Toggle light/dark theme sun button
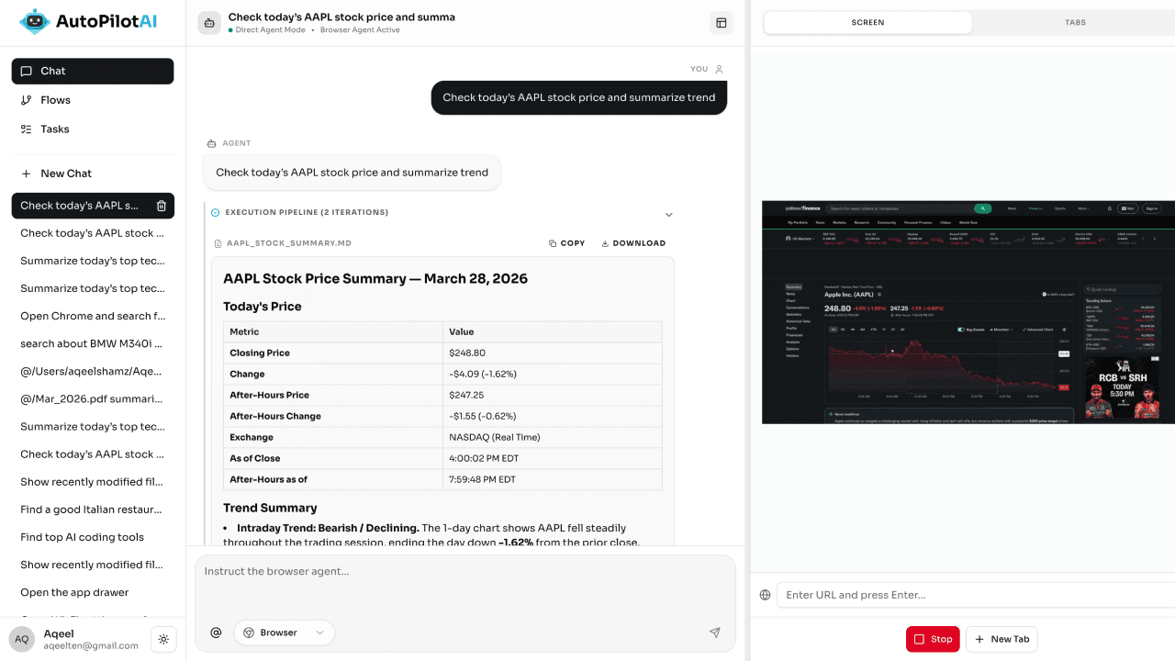Image resolution: width=1175 pixels, height=661 pixels. tap(163, 639)
